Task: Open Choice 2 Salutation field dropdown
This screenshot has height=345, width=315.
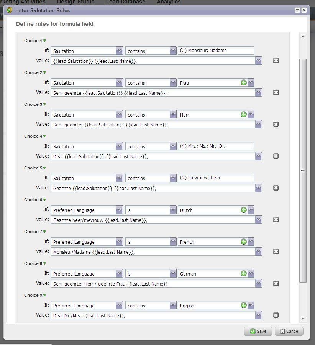Action: pyautogui.click(x=119, y=83)
